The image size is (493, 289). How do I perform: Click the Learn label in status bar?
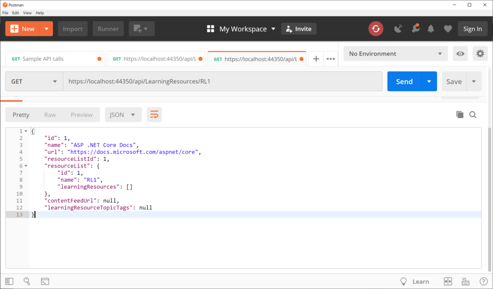click(421, 281)
